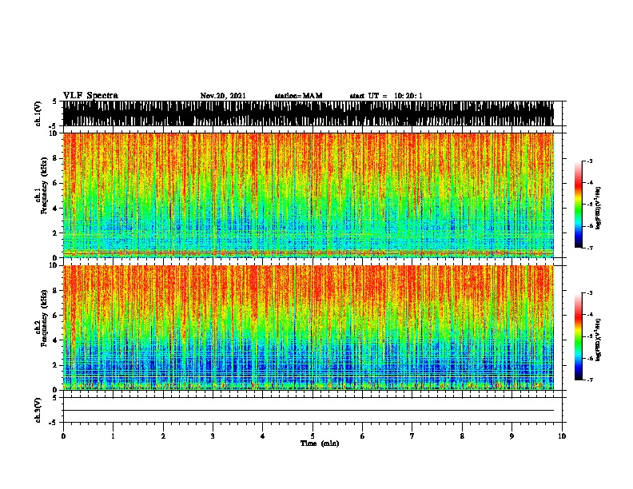Click the "ch.1(V)" vertical axis label
The height and width of the screenshot is (489, 633).
click(x=38, y=113)
